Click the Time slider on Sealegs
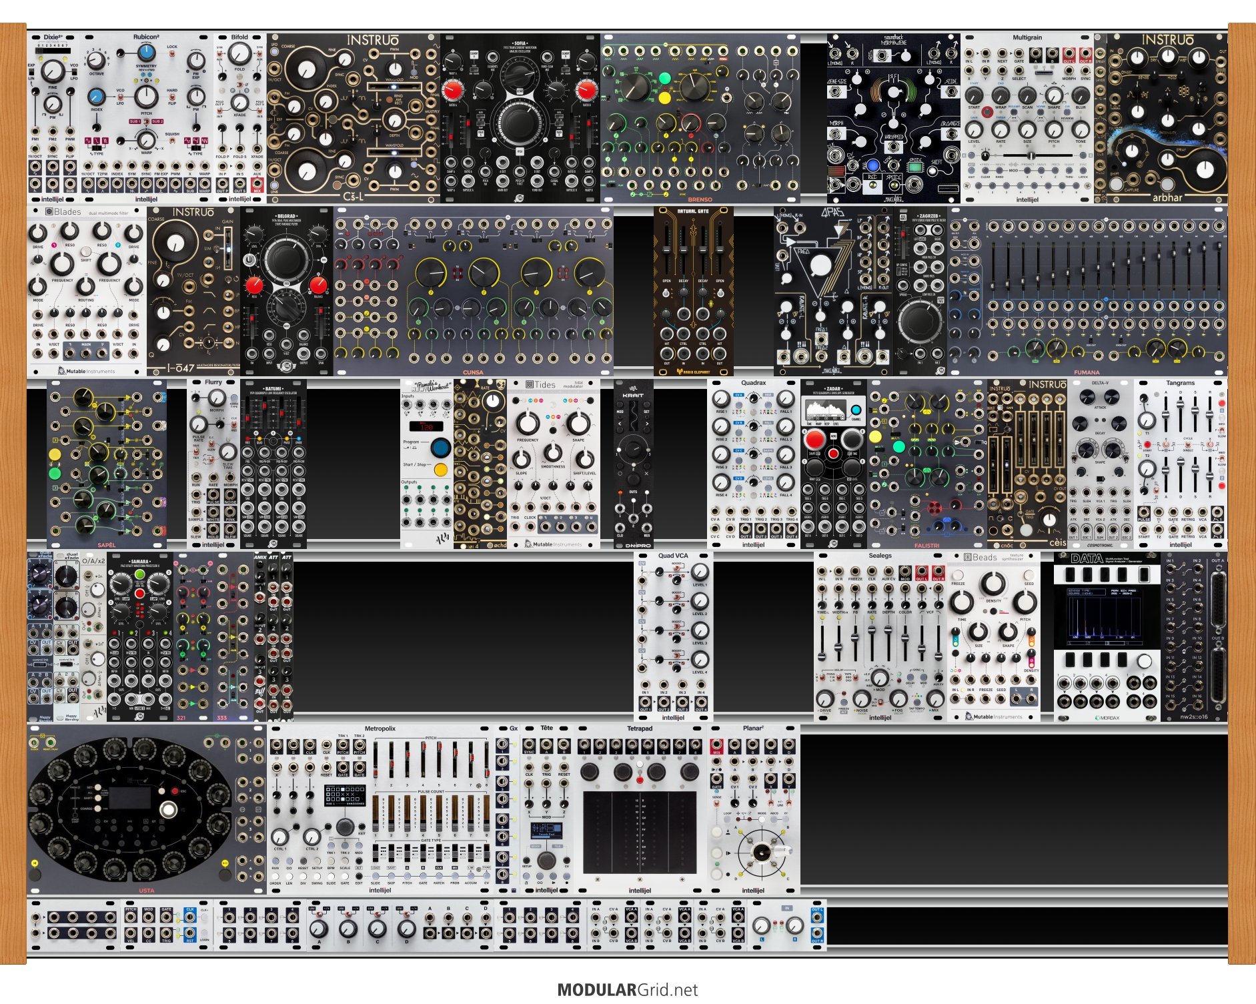This screenshot has height=1004, width=1256. (x=822, y=642)
